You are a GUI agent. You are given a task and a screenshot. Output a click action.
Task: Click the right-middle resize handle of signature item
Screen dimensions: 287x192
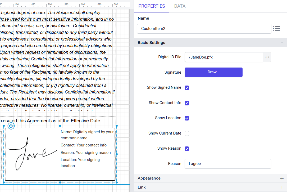(x=117, y=154)
